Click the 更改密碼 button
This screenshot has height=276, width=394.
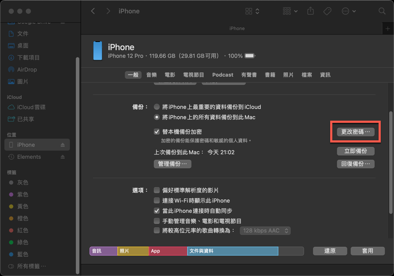[x=355, y=132]
